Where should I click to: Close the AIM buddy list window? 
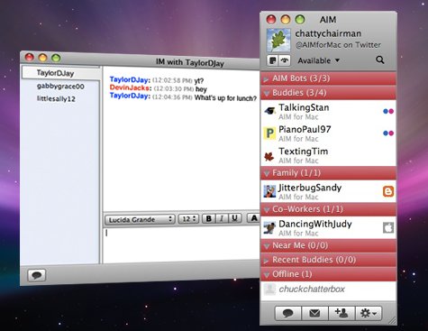271,20
